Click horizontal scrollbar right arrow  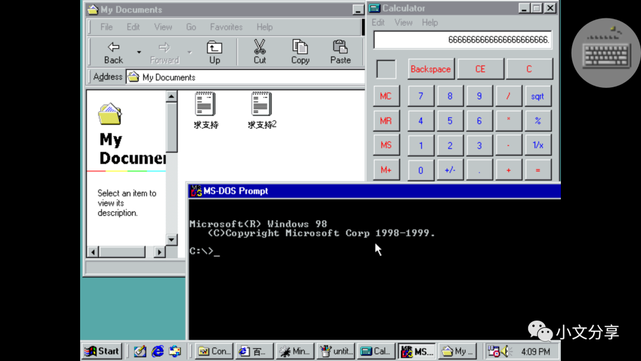pos(160,252)
